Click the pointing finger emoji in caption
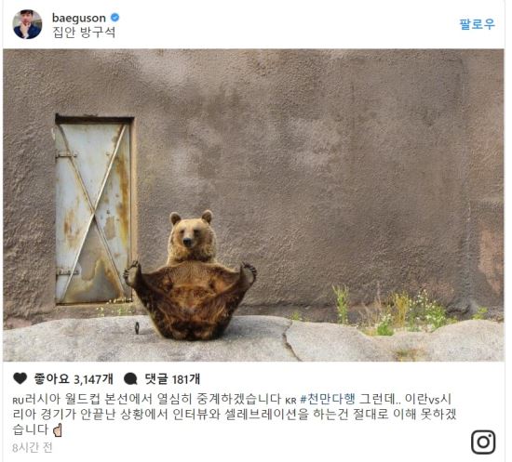 click(58, 429)
